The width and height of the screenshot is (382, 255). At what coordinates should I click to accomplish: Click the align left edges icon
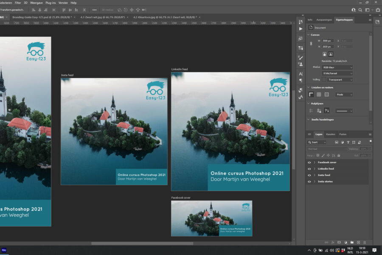pyautogui.click(x=34, y=10)
